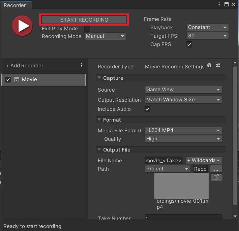Toggle the Movie recorder enabled checkbox
The height and width of the screenshot is (231, 239).
tap(8, 79)
